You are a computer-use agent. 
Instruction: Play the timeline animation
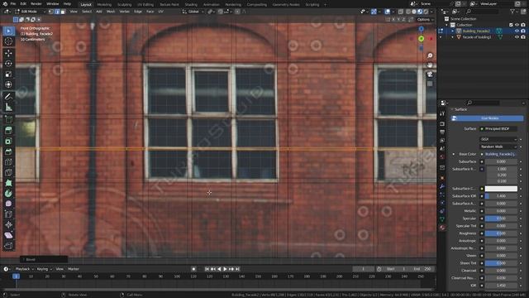click(x=225, y=269)
